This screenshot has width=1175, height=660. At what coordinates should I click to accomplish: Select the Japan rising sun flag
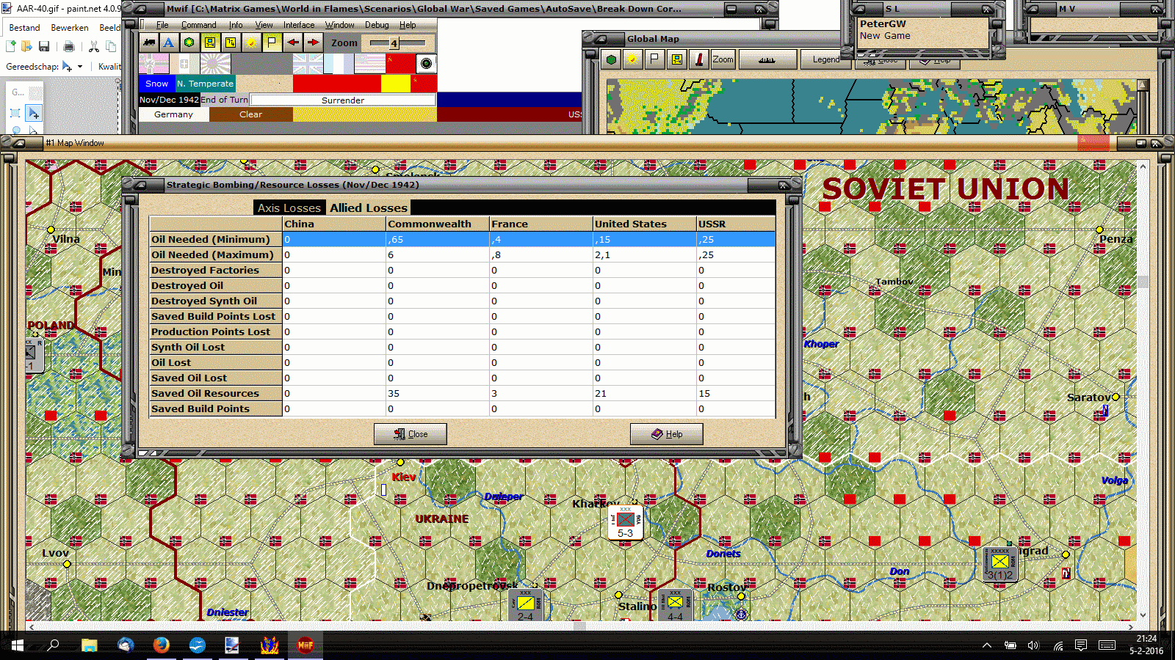pos(215,64)
